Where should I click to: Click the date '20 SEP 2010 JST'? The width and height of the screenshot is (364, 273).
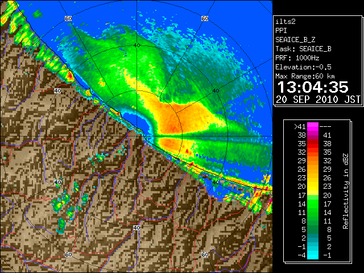(x=318, y=100)
